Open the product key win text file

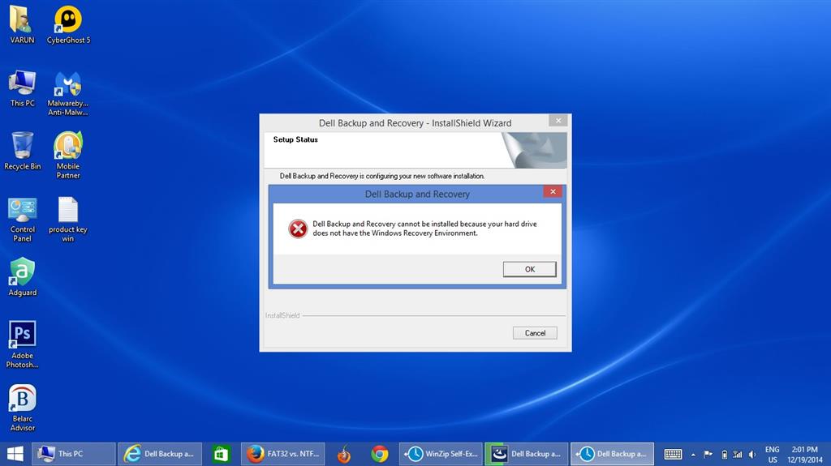[68, 220]
